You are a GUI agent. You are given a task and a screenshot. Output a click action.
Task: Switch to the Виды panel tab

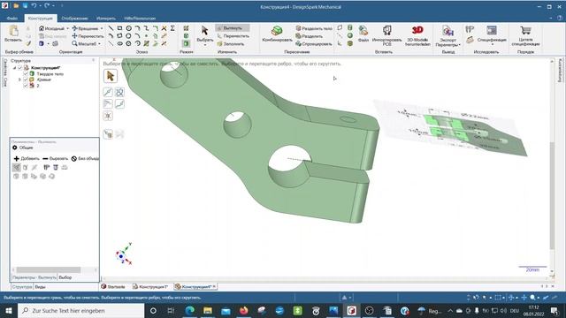click(x=40, y=287)
